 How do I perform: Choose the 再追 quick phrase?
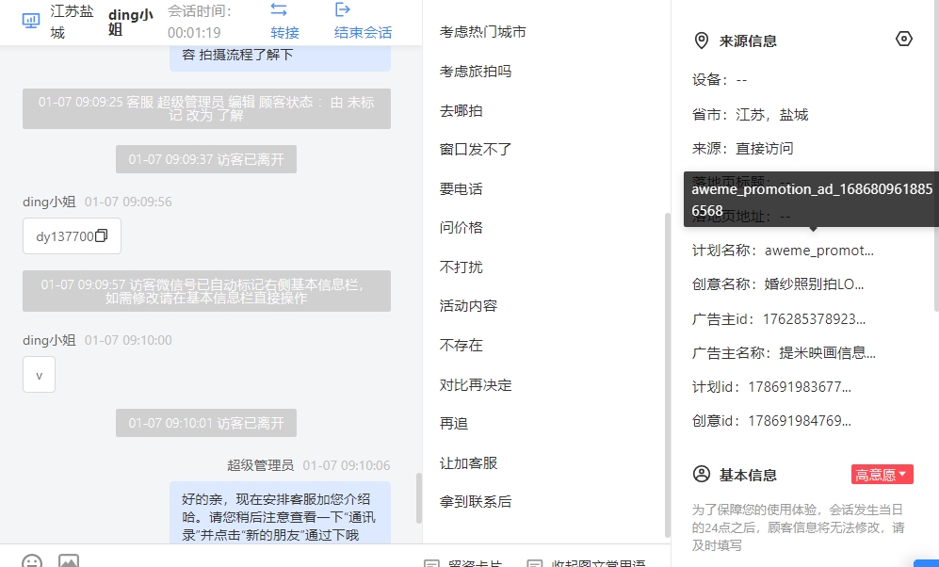454,423
